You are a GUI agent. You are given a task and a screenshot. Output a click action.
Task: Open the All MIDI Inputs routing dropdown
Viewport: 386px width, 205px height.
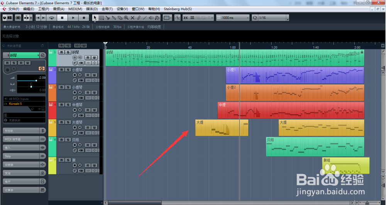tap(24, 99)
